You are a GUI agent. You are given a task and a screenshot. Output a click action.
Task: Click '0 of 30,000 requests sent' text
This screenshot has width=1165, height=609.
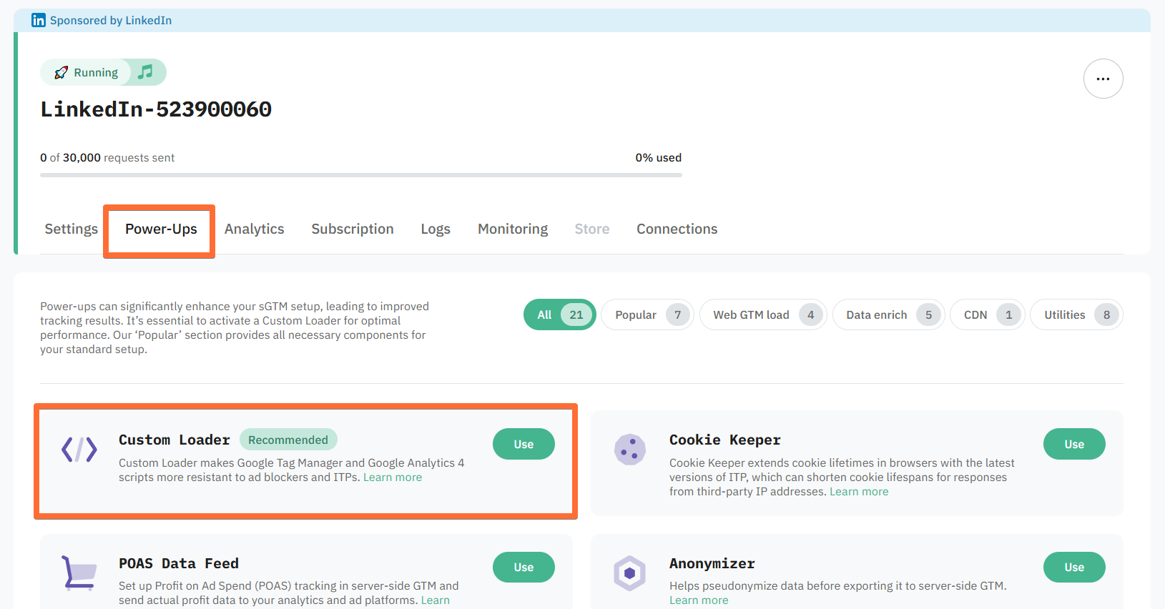pos(107,157)
